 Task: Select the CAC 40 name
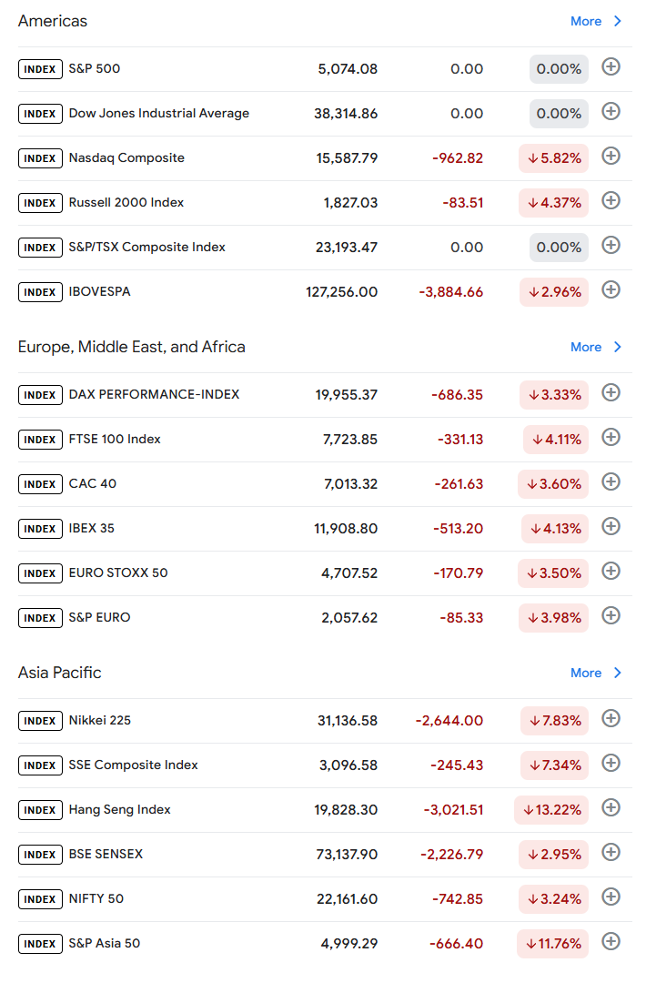click(92, 483)
